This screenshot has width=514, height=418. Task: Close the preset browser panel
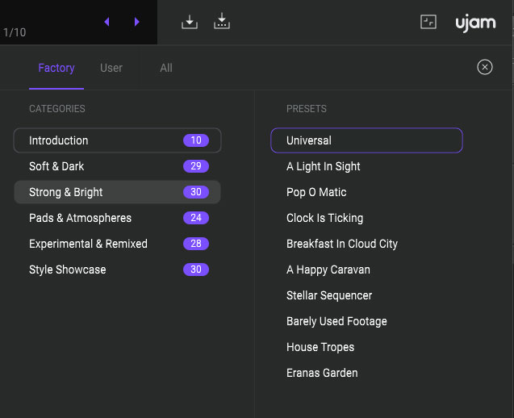[484, 67]
